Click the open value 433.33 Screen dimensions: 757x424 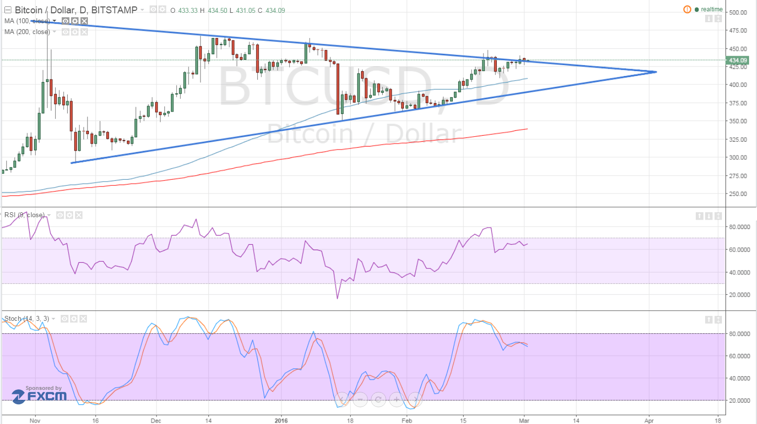coord(188,10)
